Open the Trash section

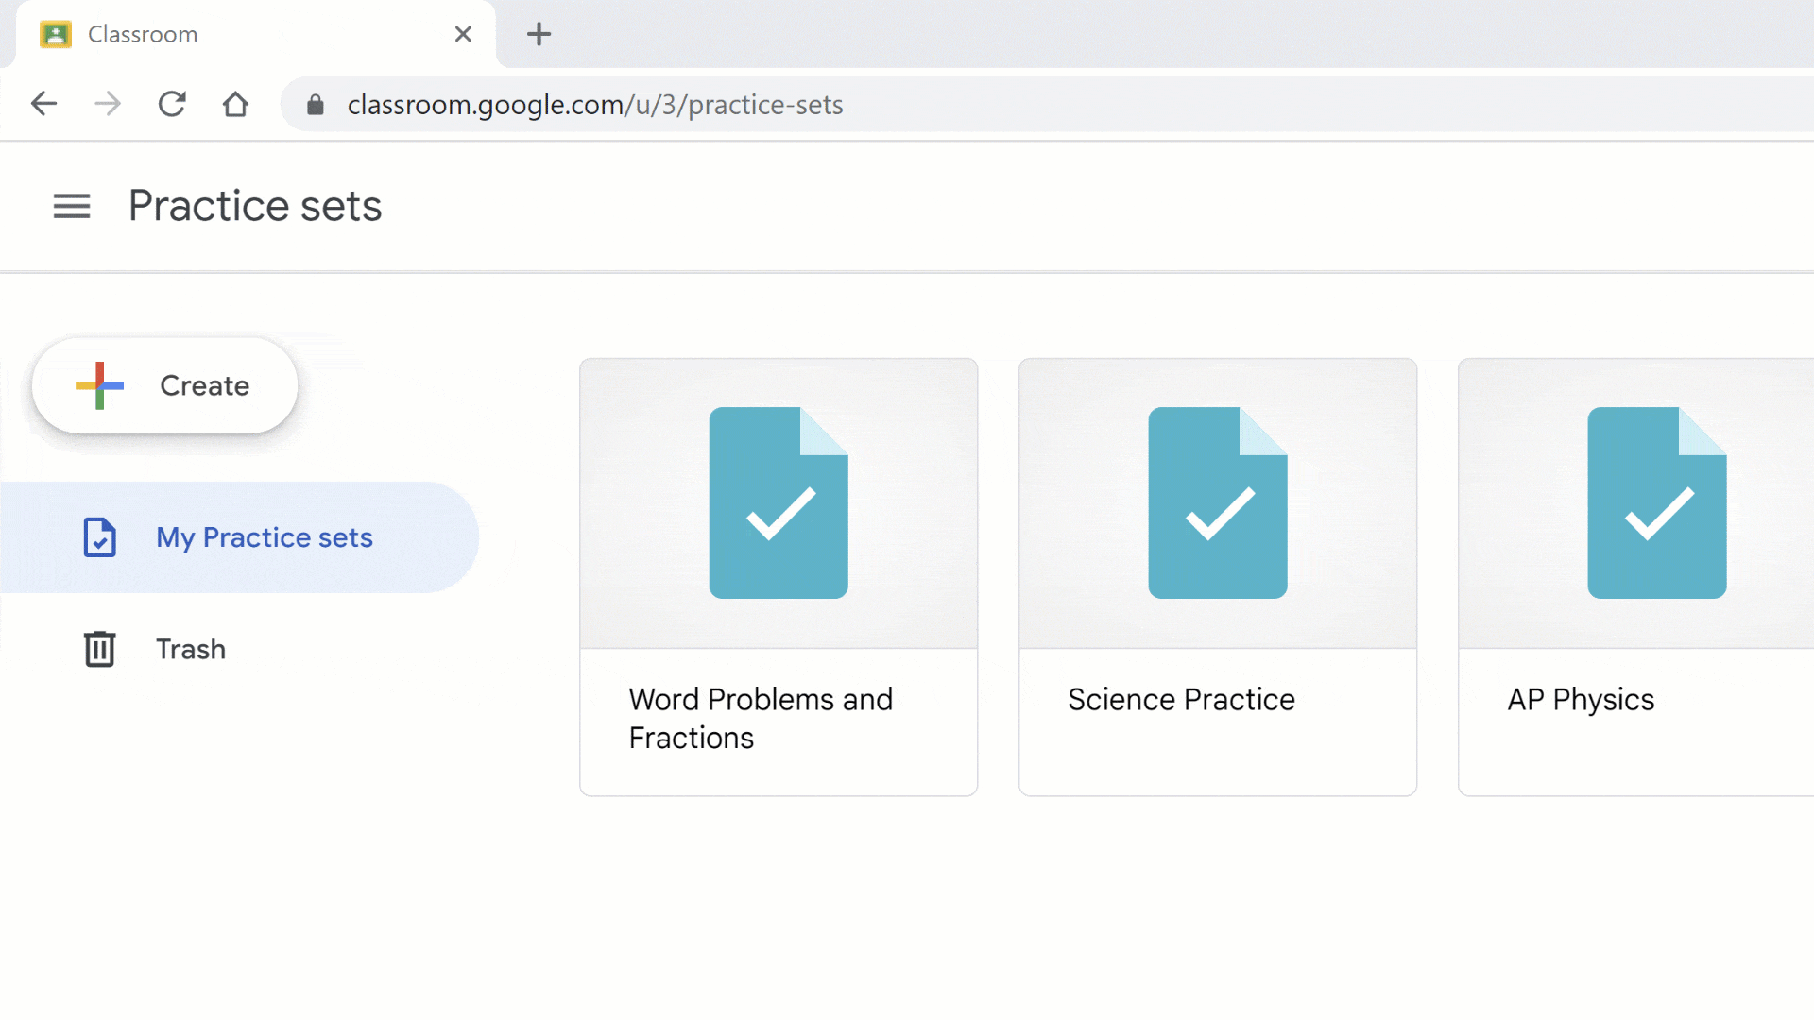click(x=191, y=649)
